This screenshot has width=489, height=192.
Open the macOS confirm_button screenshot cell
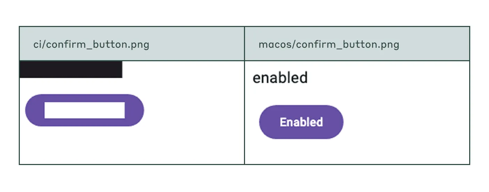coord(357,112)
